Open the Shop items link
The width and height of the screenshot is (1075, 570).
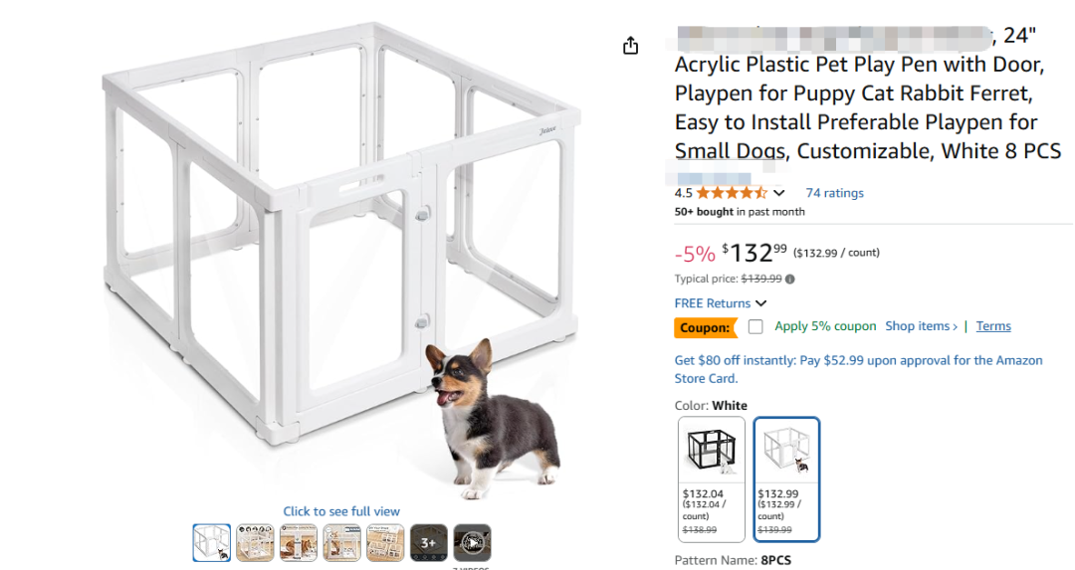(x=921, y=326)
